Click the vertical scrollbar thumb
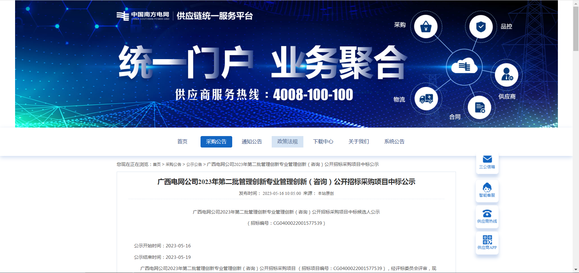This screenshot has width=579, height=273. [576, 29]
